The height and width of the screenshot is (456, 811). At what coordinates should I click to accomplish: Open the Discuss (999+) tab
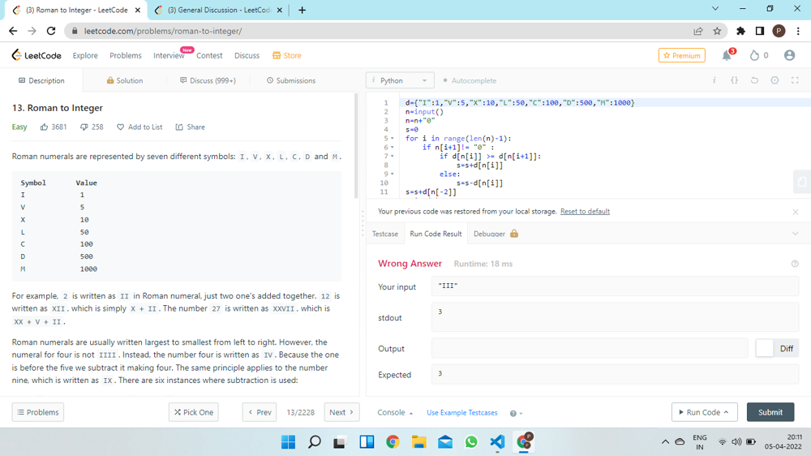(208, 80)
